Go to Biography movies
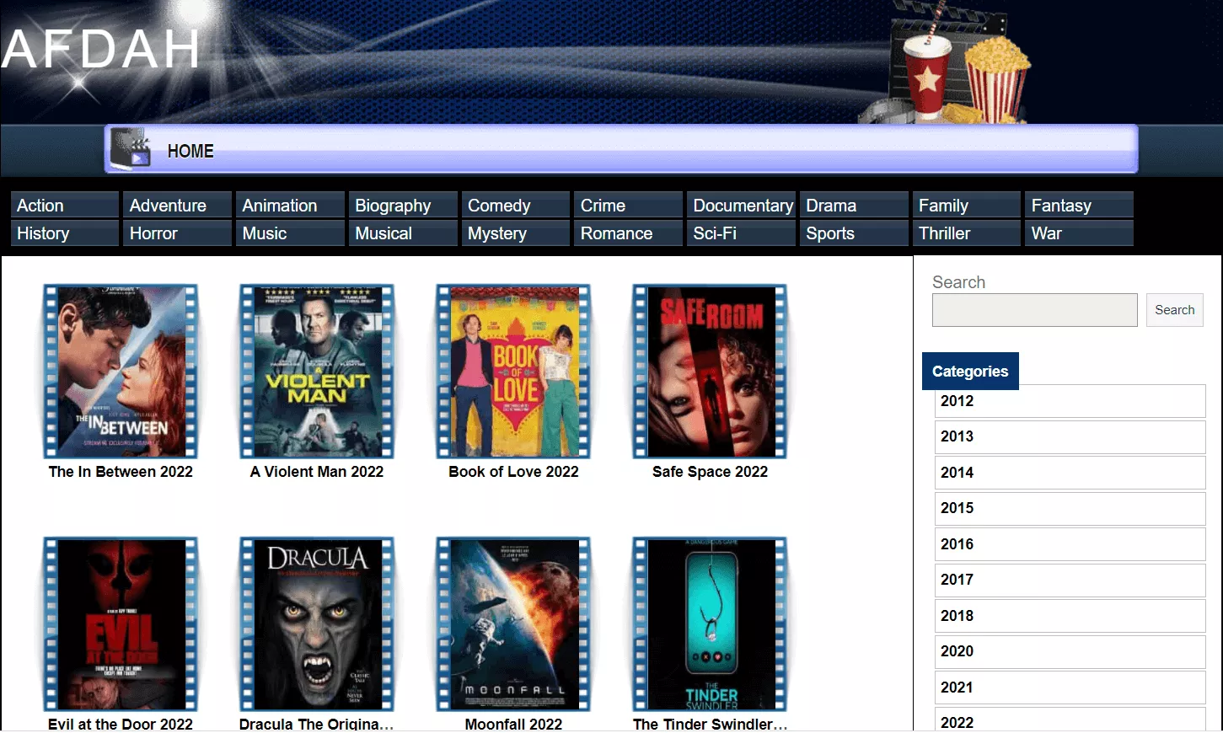The width and height of the screenshot is (1223, 733). [404, 206]
